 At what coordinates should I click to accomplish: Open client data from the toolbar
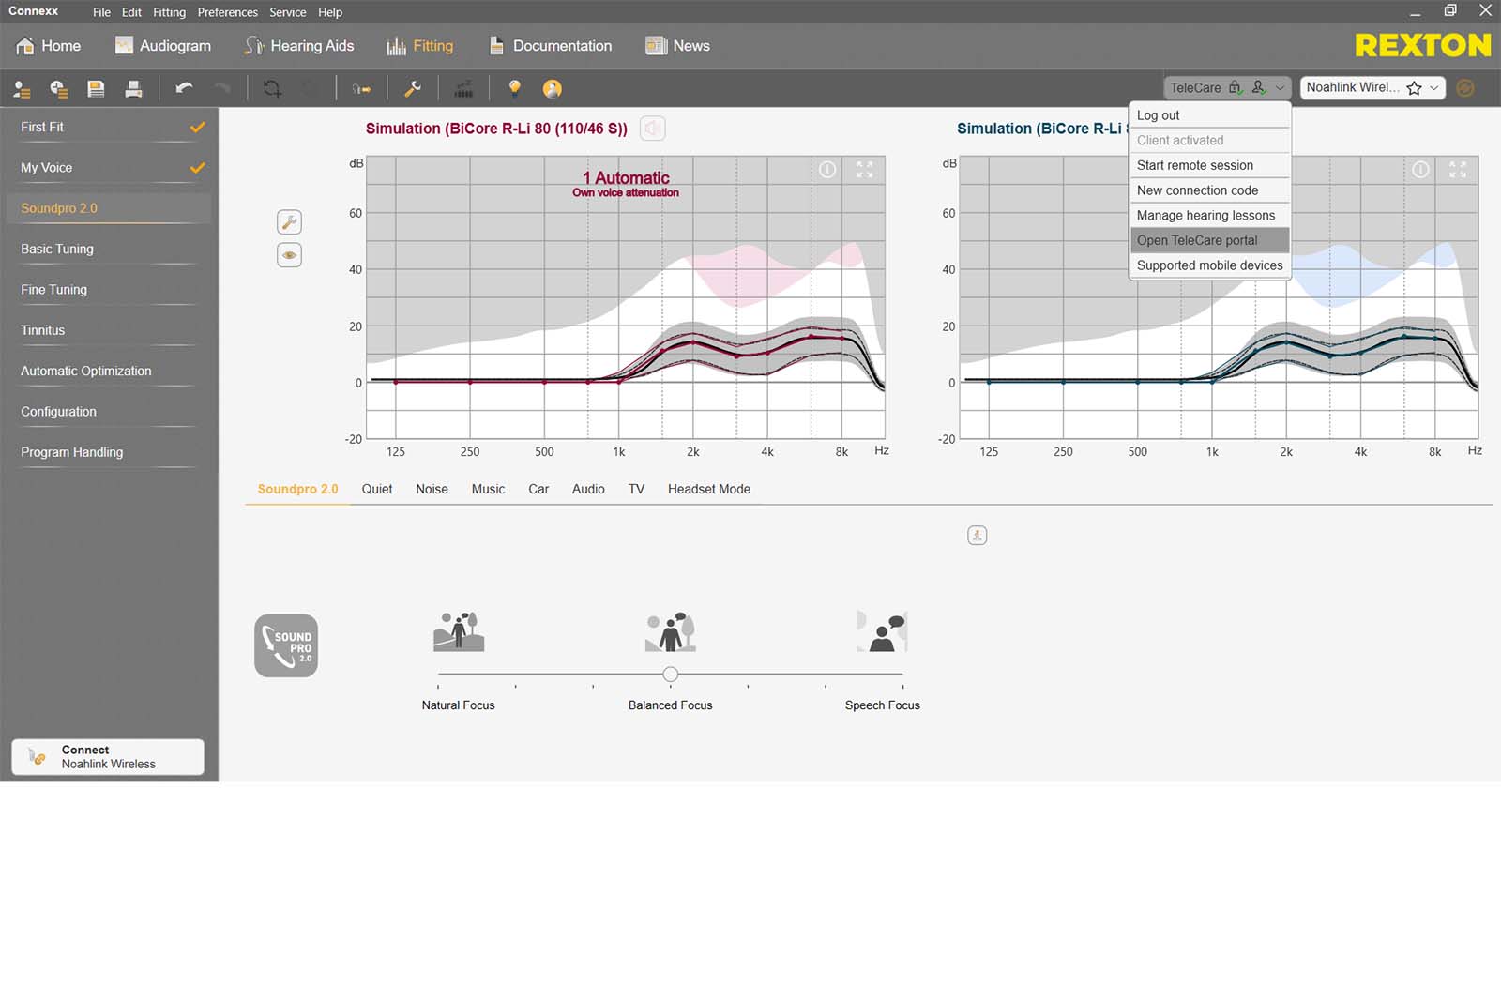21,88
